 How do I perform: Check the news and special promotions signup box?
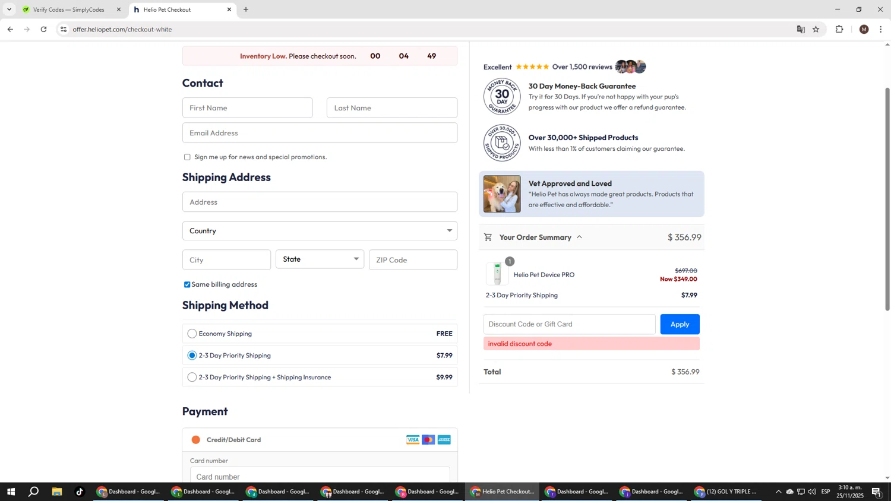coord(187,157)
